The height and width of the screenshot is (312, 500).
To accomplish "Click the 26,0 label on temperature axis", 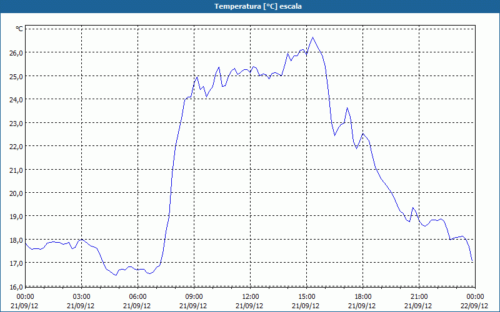I will pos(16,53).
